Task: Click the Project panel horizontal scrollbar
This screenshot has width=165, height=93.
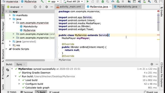Action: [x=25, y=60]
